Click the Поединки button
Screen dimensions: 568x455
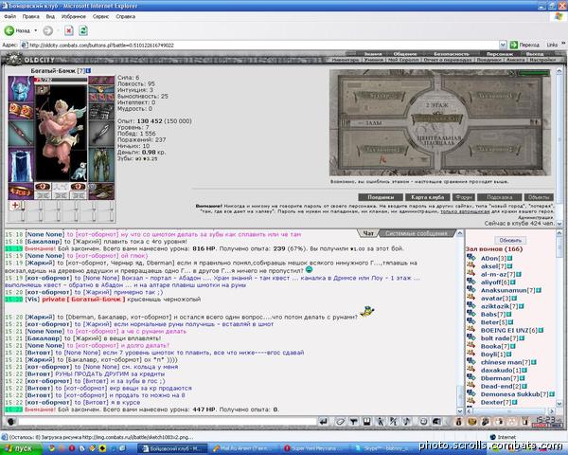point(381,196)
